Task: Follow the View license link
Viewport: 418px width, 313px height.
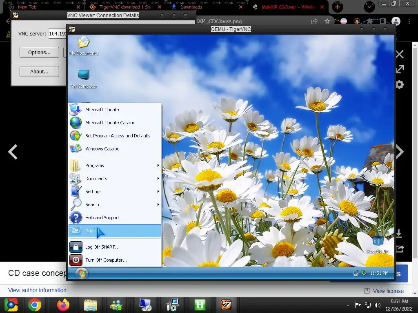Action: (388, 291)
